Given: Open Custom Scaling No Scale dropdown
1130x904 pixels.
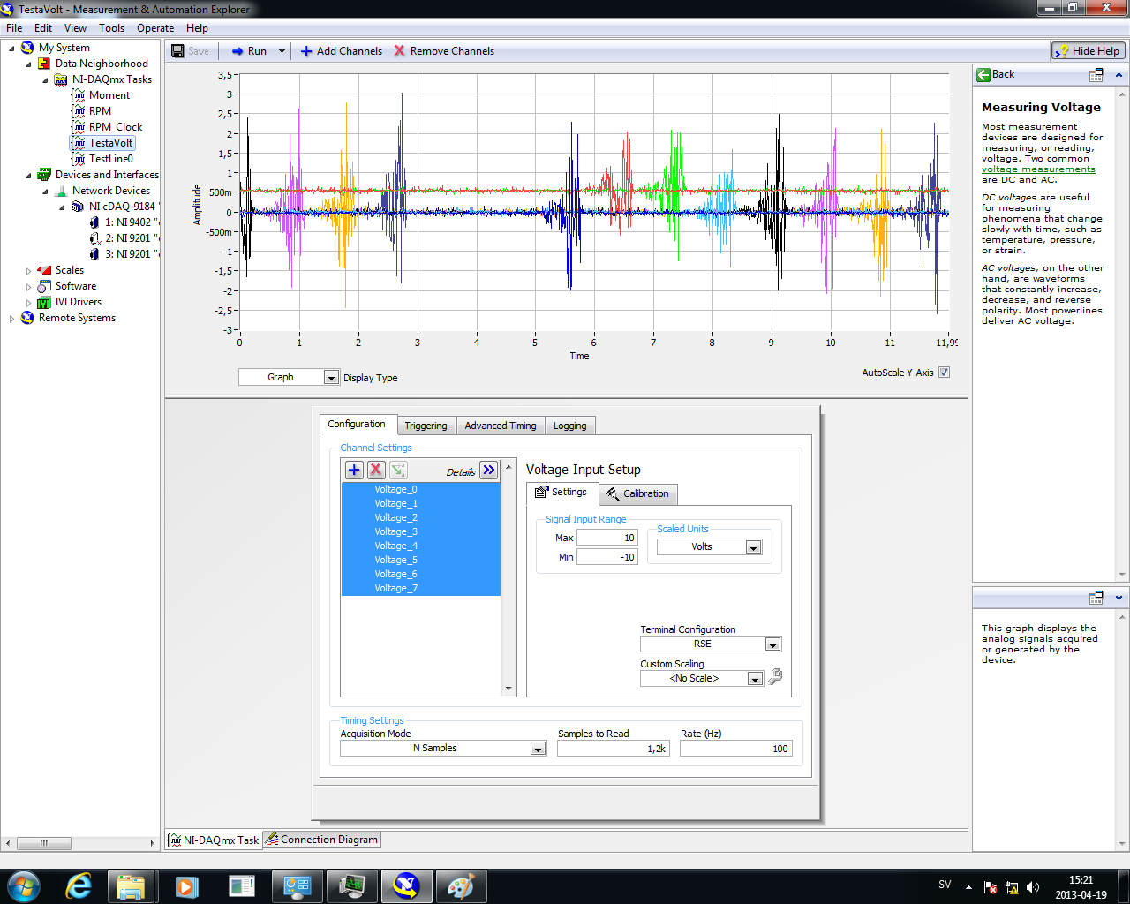Looking at the screenshot, I should (755, 679).
